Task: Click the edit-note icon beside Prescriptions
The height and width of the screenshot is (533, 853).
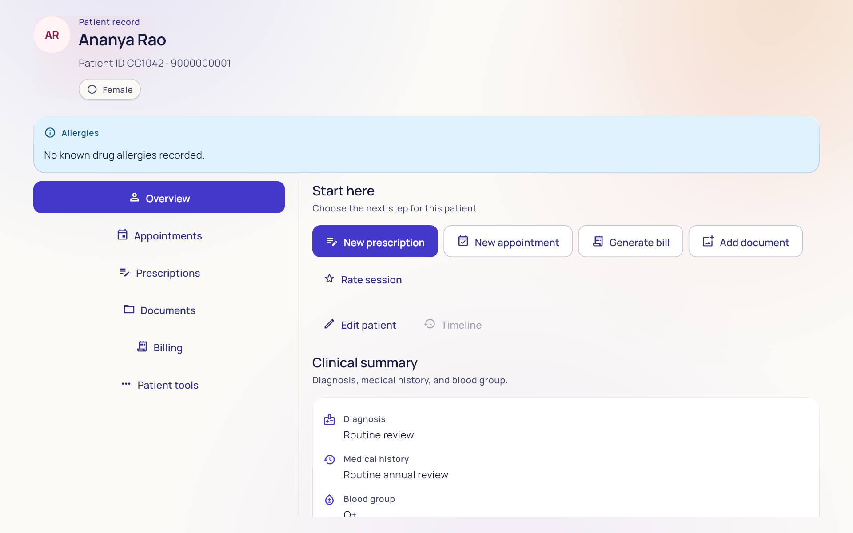Action: pyautogui.click(x=124, y=272)
